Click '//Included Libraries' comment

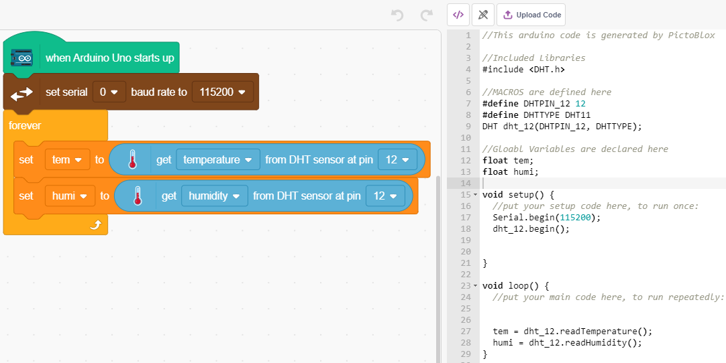click(534, 58)
